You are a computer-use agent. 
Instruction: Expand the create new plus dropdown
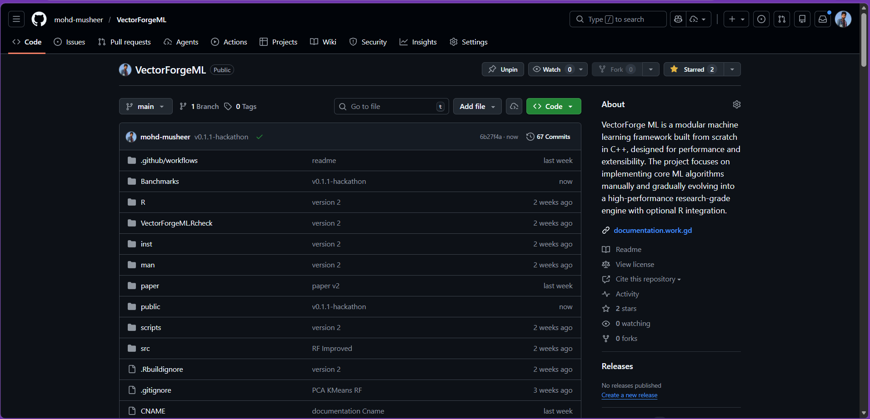pos(736,19)
